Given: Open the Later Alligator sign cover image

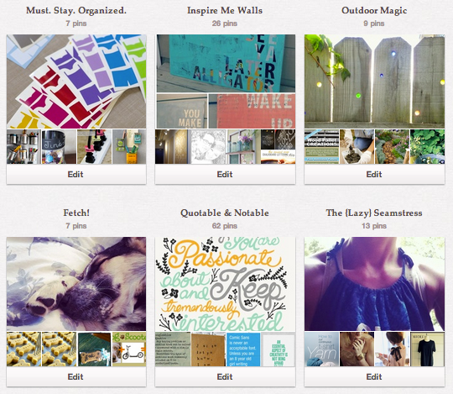Looking at the screenshot, I should [x=226, y=63].
